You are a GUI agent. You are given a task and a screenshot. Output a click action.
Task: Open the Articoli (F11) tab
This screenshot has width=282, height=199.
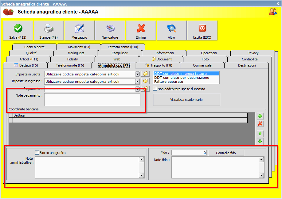click(x=29, y=59)
